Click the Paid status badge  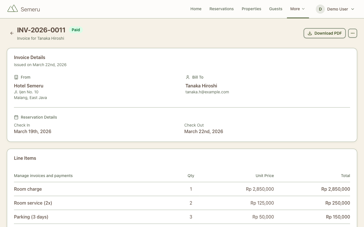pos(76,30)
